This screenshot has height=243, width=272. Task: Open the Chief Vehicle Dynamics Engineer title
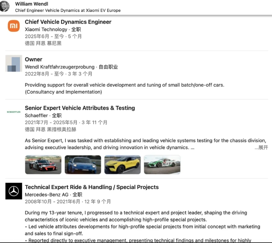(68, 22)
